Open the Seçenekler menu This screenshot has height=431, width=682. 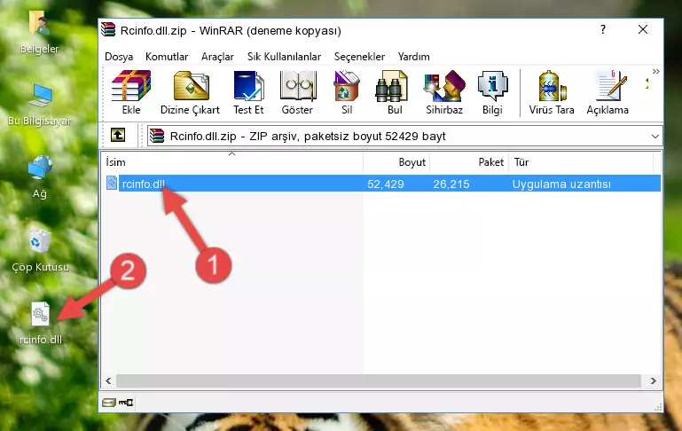point(359,57)
